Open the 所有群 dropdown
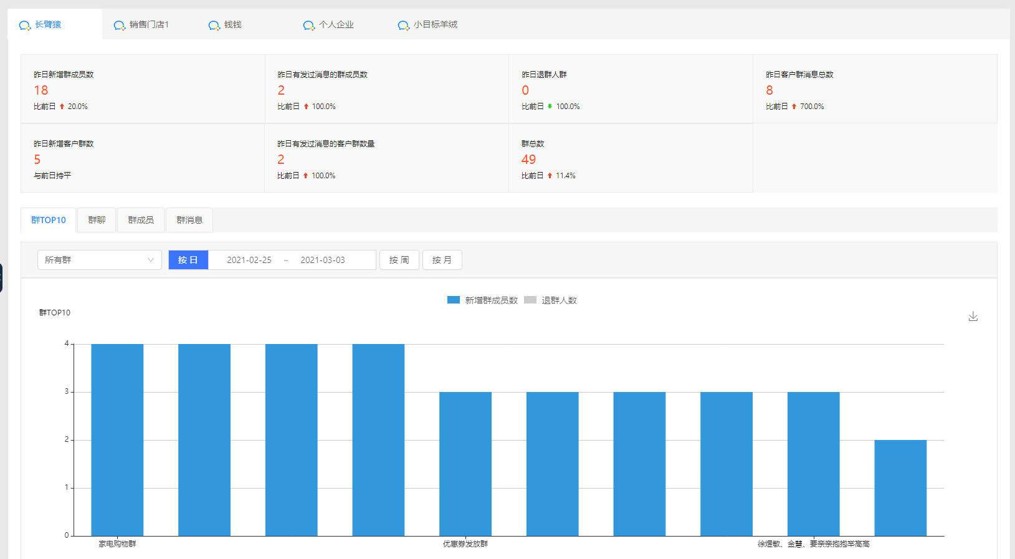The image size is (1015, 559). [100, 260]
